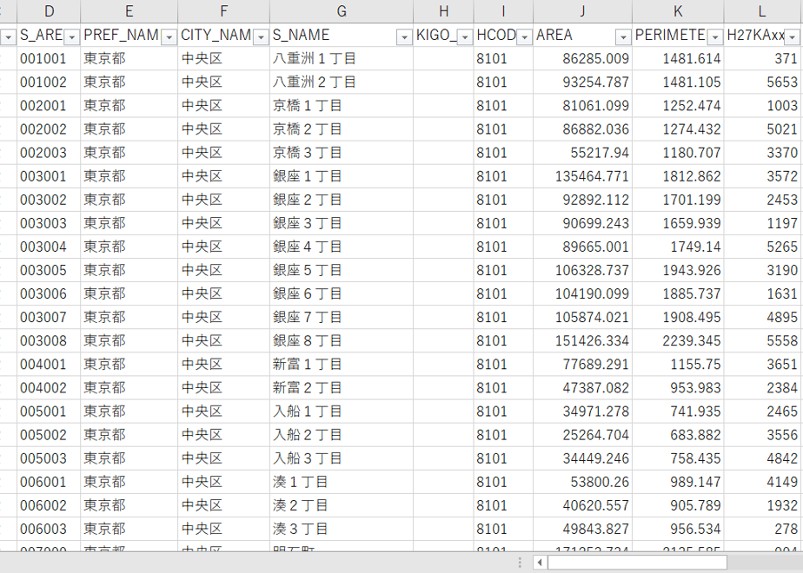
Task: Select S_AREA code 006002
Action: pyautogui.click(x=49, y=506)
